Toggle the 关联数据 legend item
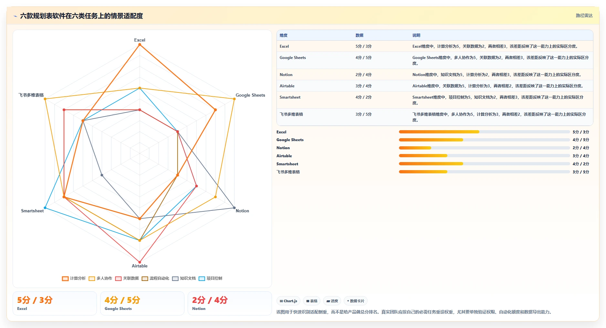606x328 pixels. coord(127,278)
